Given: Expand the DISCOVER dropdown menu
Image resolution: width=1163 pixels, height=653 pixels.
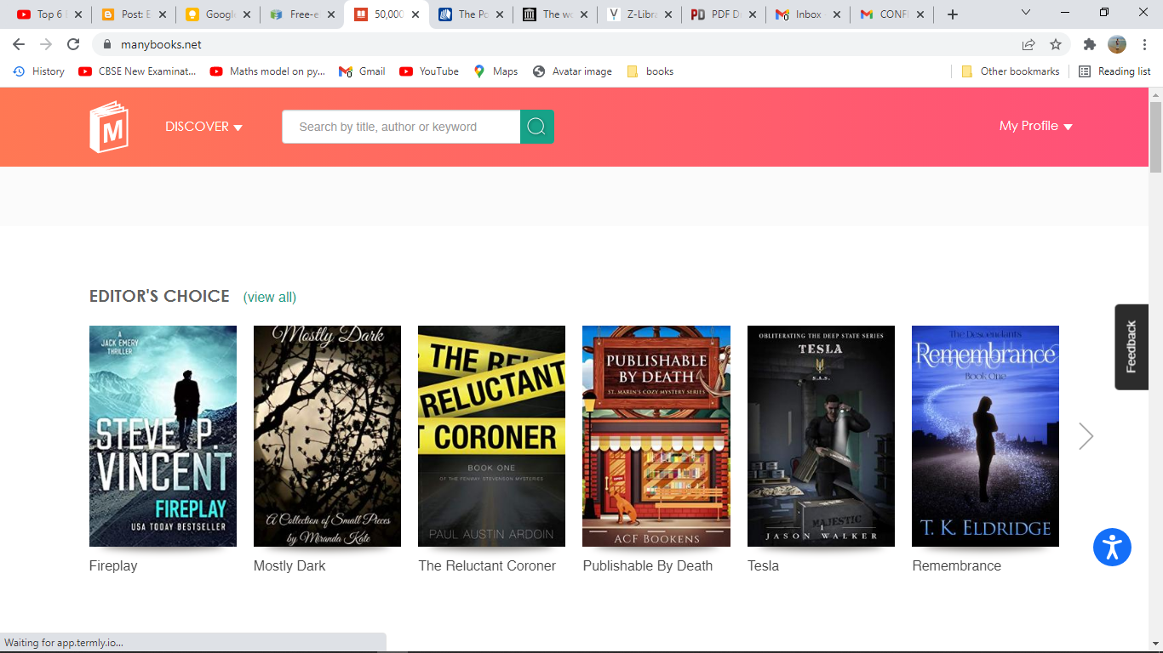Looking at the screenshot, I should (x=204, y=127).
